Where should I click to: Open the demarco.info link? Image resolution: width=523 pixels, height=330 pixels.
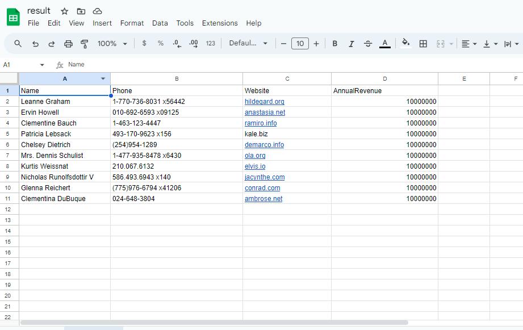point(264,145)
